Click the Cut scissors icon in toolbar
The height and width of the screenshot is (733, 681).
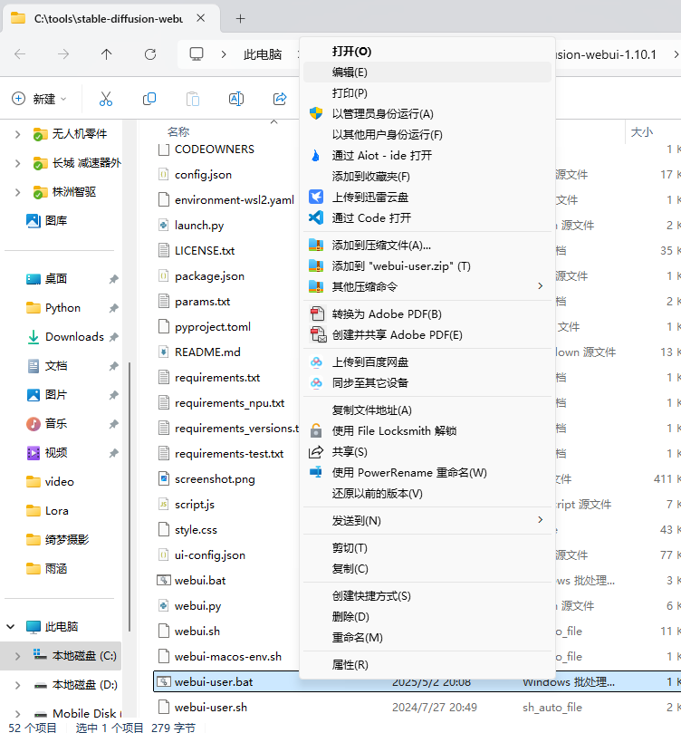(x=106, y=99)
